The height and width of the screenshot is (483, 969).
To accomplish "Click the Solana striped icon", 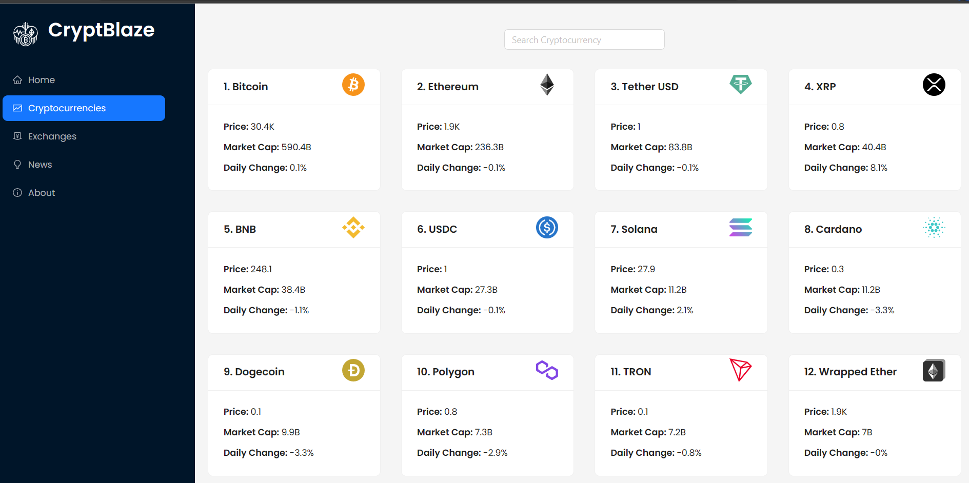I will coord(741,227).
